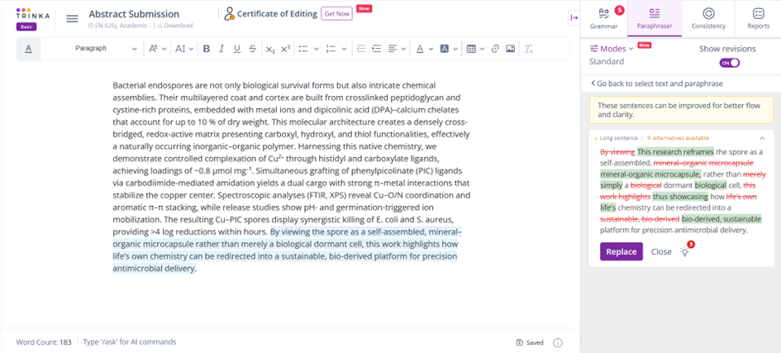Image resolution: width=781 pixels, height=353 pixels.
Task: Toggle underline formatting
Action: point(237,49)
